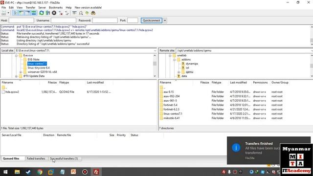Open directory listing filters icon
The height and width of the screenshot is (176, 313).
tap(74, 13)
